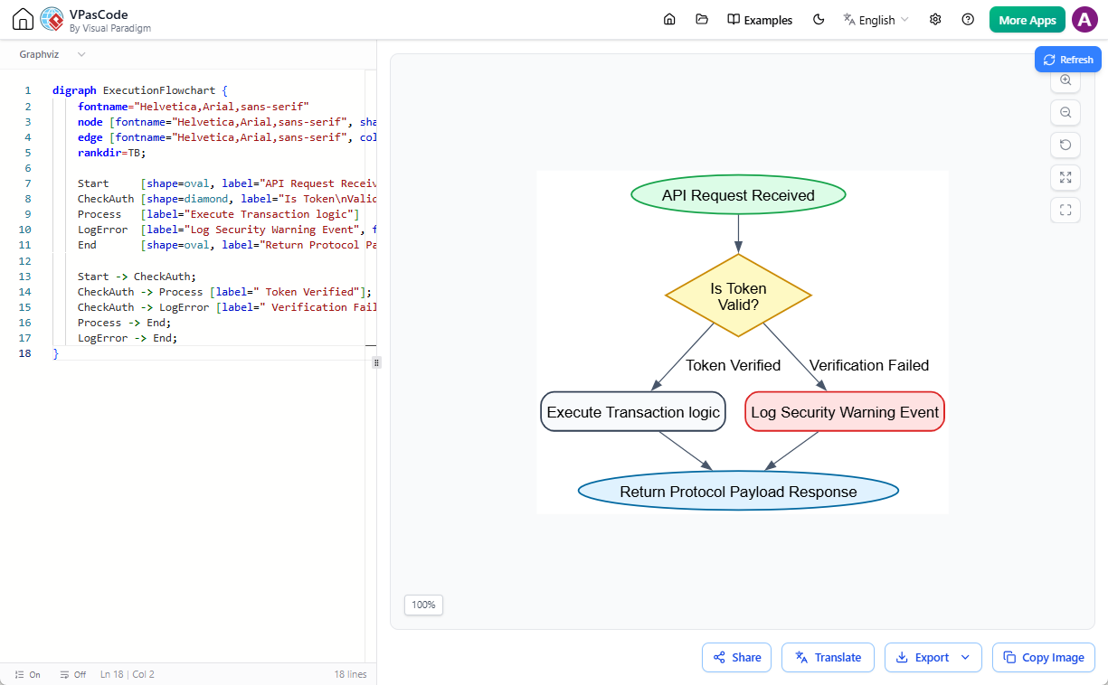Fit diagram to screen icon
Image resolution: width=1108 pixels, height=685 pixels.
(1065, 178)
